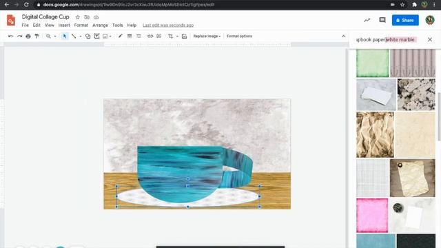Bookmark this page with the star

pos(402,5)
